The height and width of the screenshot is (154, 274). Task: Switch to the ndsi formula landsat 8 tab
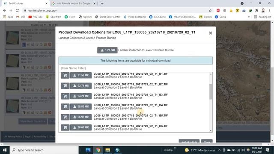click(73, 3)
